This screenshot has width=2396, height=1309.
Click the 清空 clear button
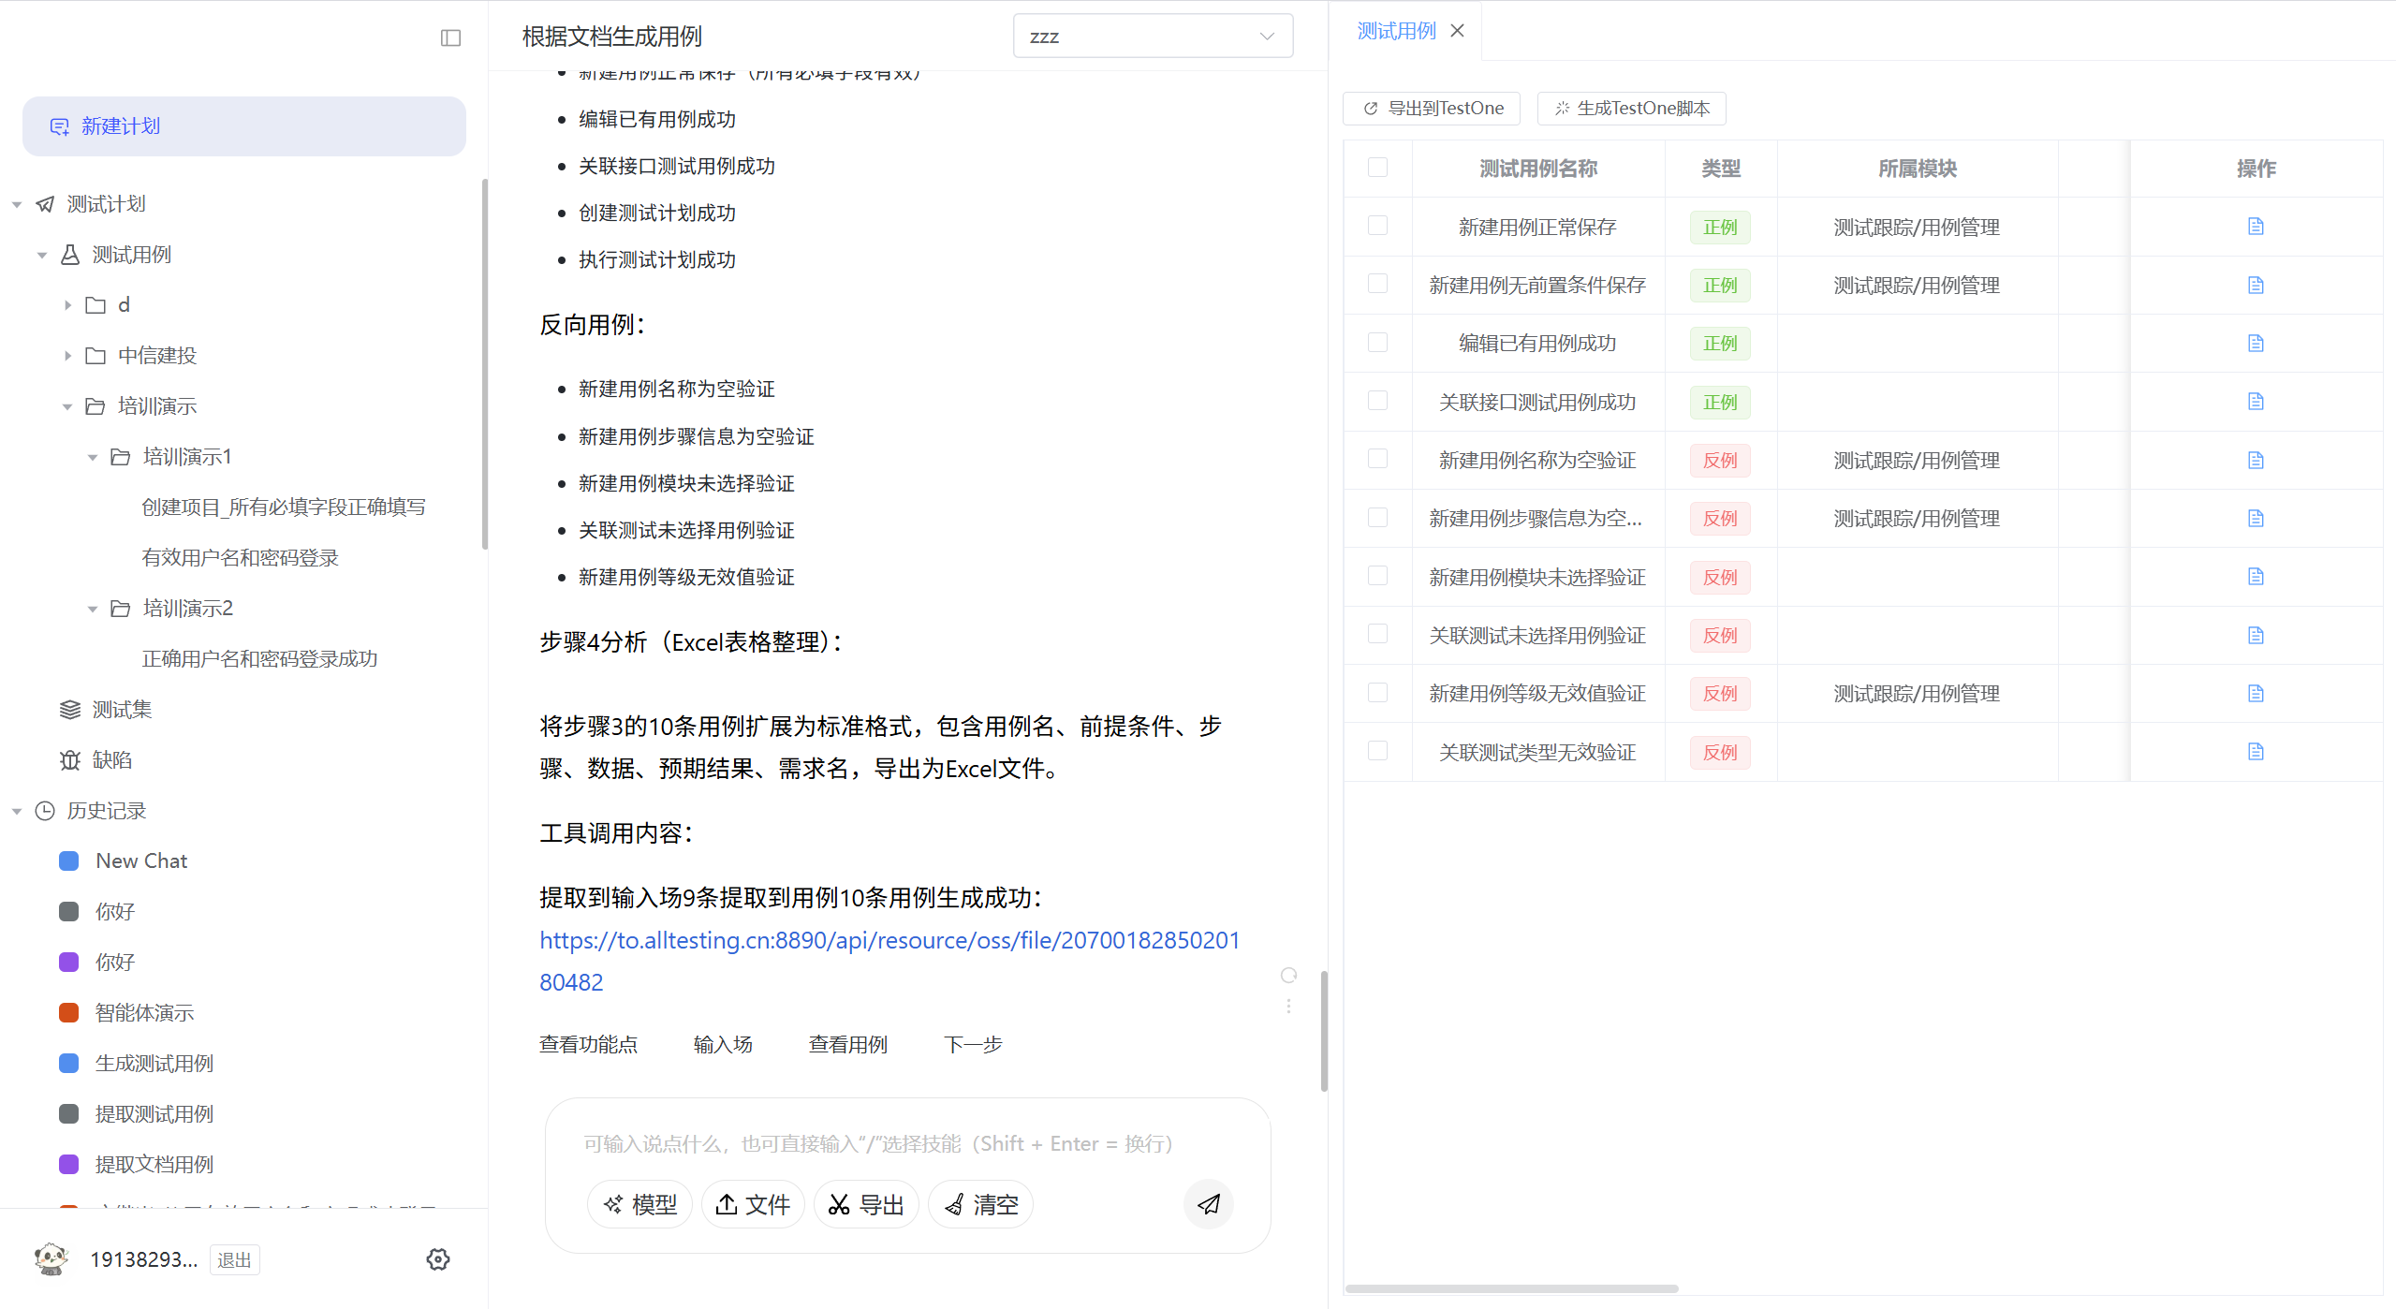(980, 1205)
